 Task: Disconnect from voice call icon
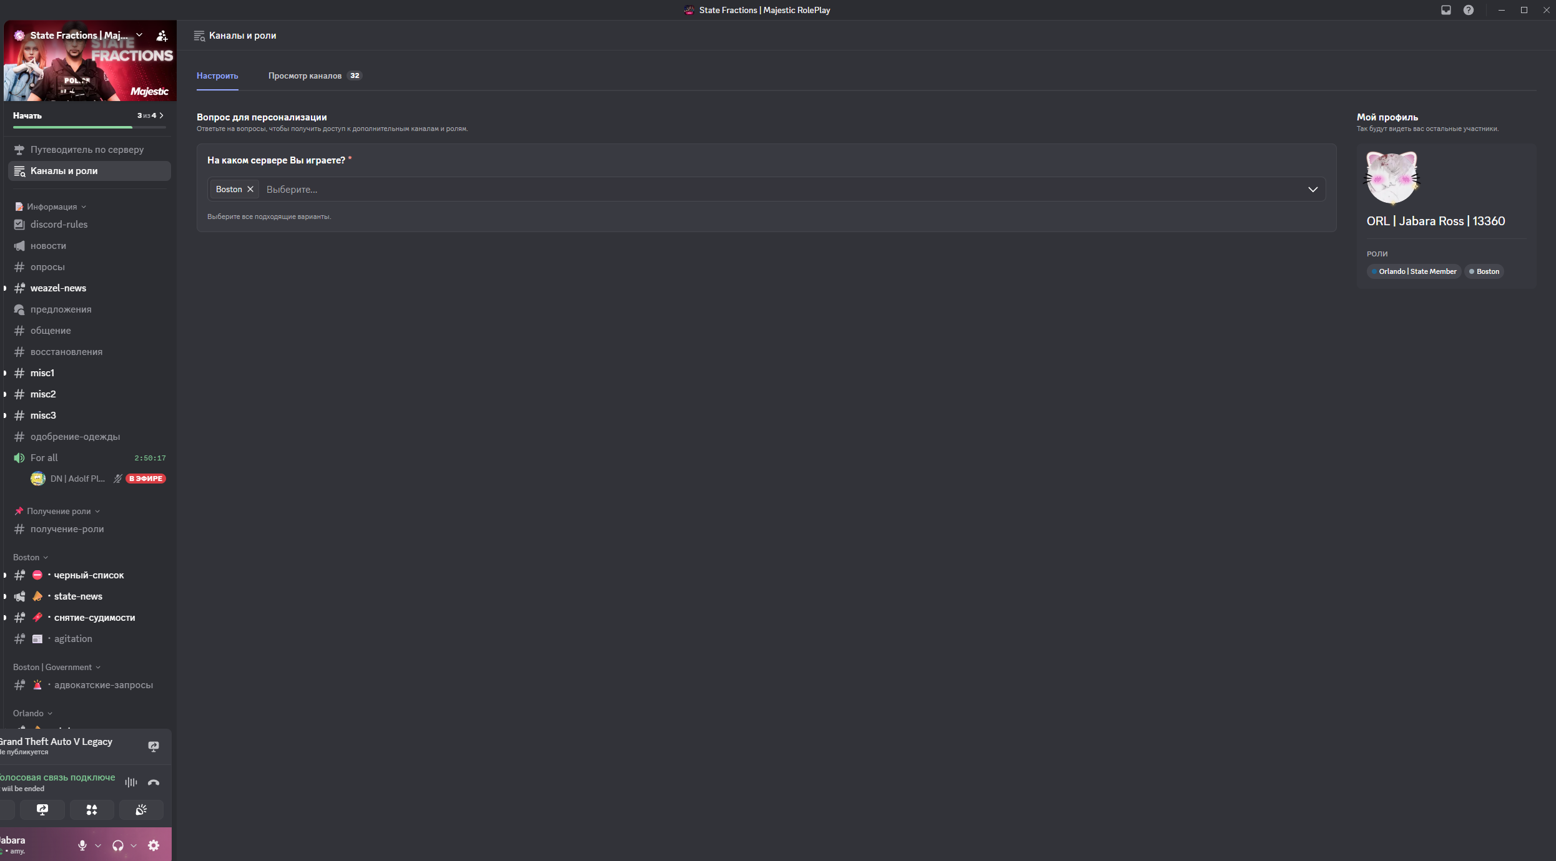(x=154, y=782)
